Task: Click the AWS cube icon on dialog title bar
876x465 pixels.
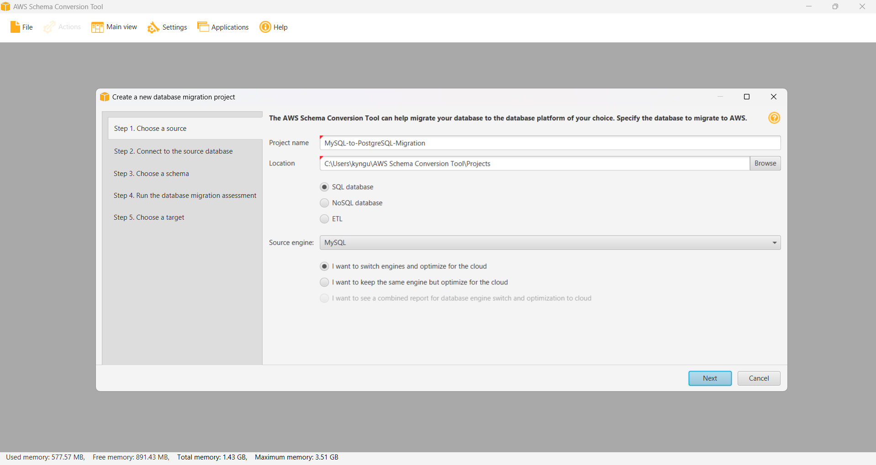Action: pyautogui.click(x=105, y=97)
